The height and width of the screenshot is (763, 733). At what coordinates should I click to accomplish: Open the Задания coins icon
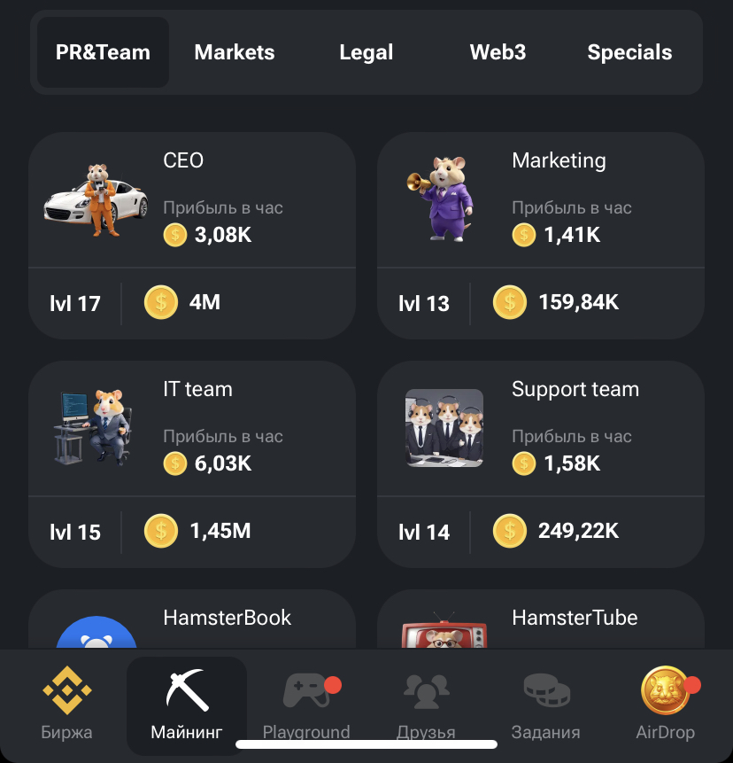click(546, 690)
